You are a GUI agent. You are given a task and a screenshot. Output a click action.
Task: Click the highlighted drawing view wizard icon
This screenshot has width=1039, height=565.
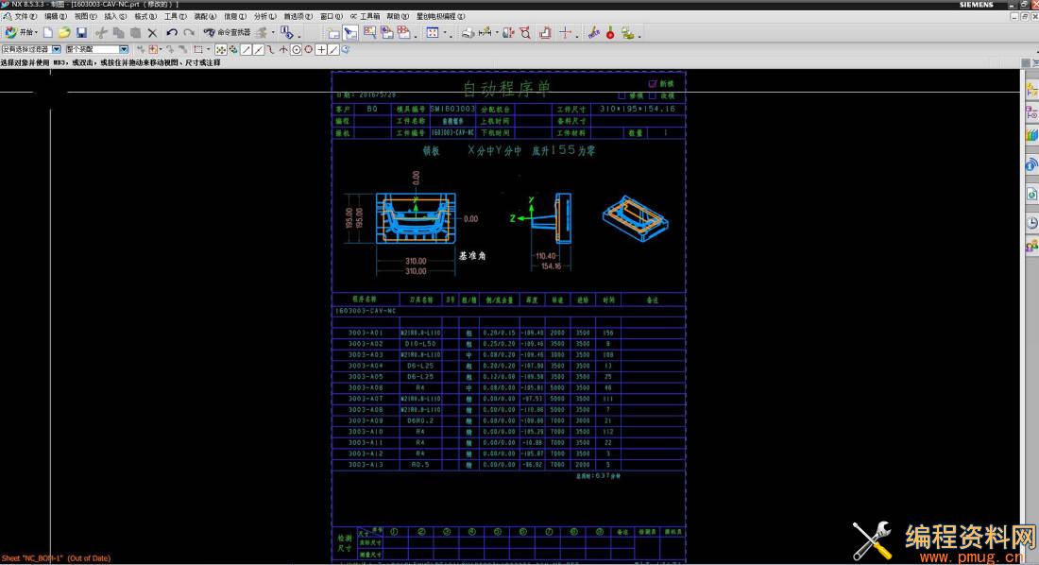pos(350,32)
